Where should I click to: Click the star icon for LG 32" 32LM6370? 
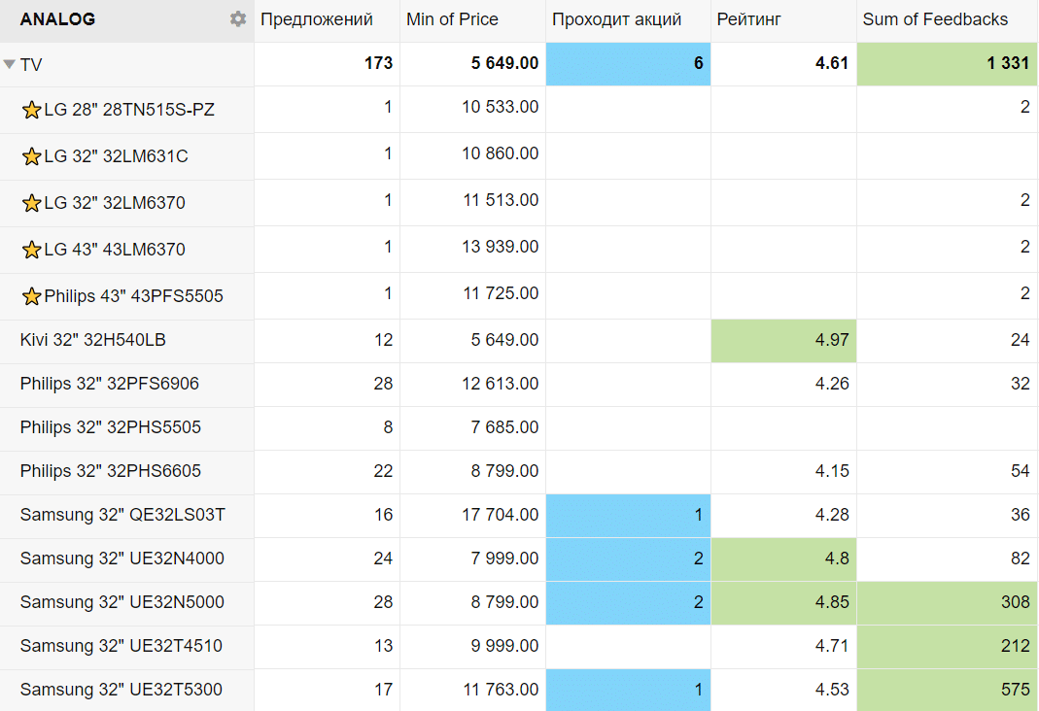coord(31,203)
